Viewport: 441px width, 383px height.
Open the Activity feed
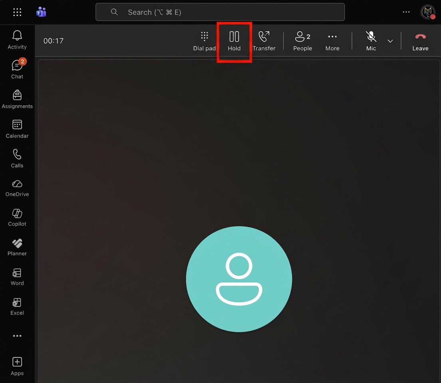pyautogui.click(x=17, y=40)
